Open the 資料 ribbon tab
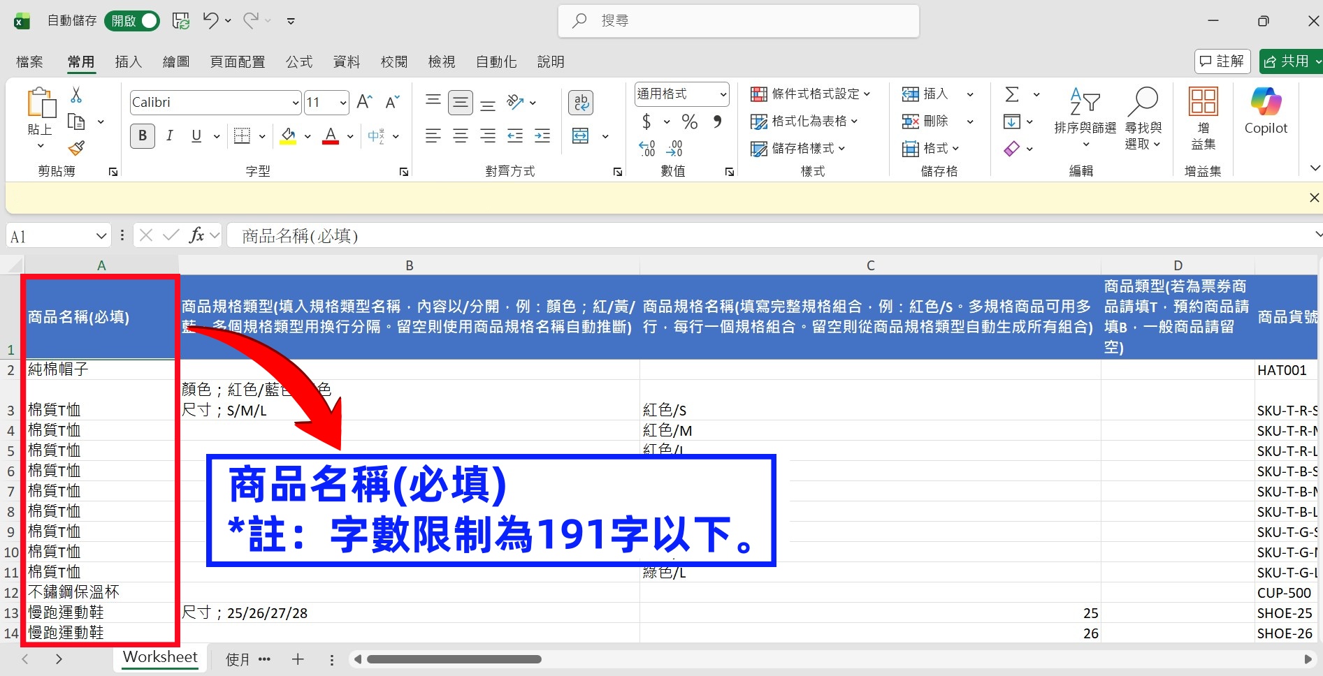The height and width of the screenshot is (676, 1323). [x=347, y=62]
